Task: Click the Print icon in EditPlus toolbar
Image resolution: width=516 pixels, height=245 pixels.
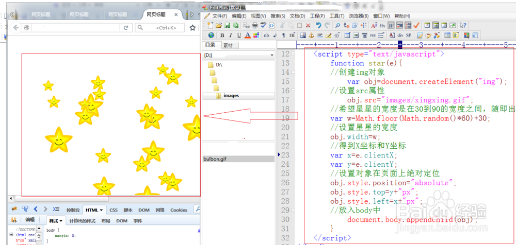Action: [x=255, y=25]
